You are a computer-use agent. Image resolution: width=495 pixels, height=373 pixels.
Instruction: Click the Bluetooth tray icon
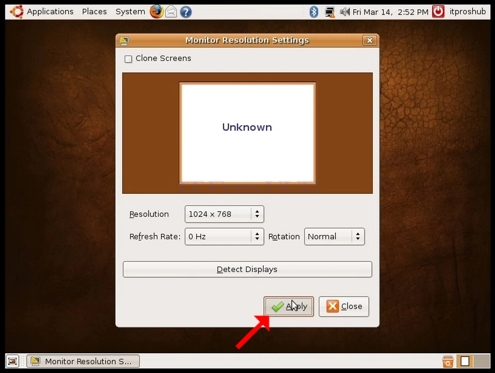coord(314,12)
